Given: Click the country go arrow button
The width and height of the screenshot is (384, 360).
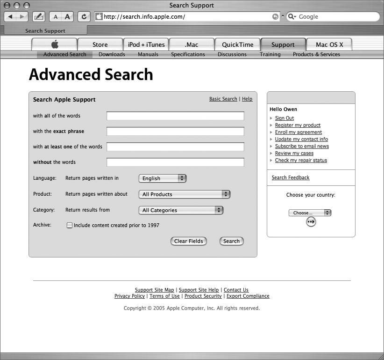Looking at the screenshot, I should (x=311, y=222).
